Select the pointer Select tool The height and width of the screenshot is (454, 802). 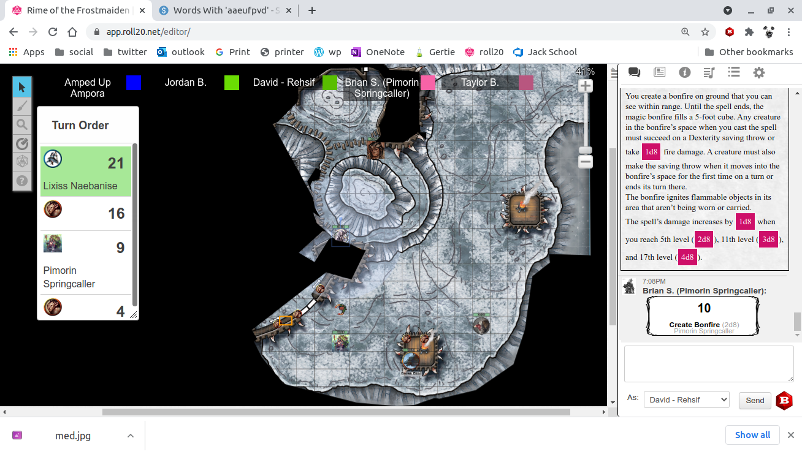22,88
